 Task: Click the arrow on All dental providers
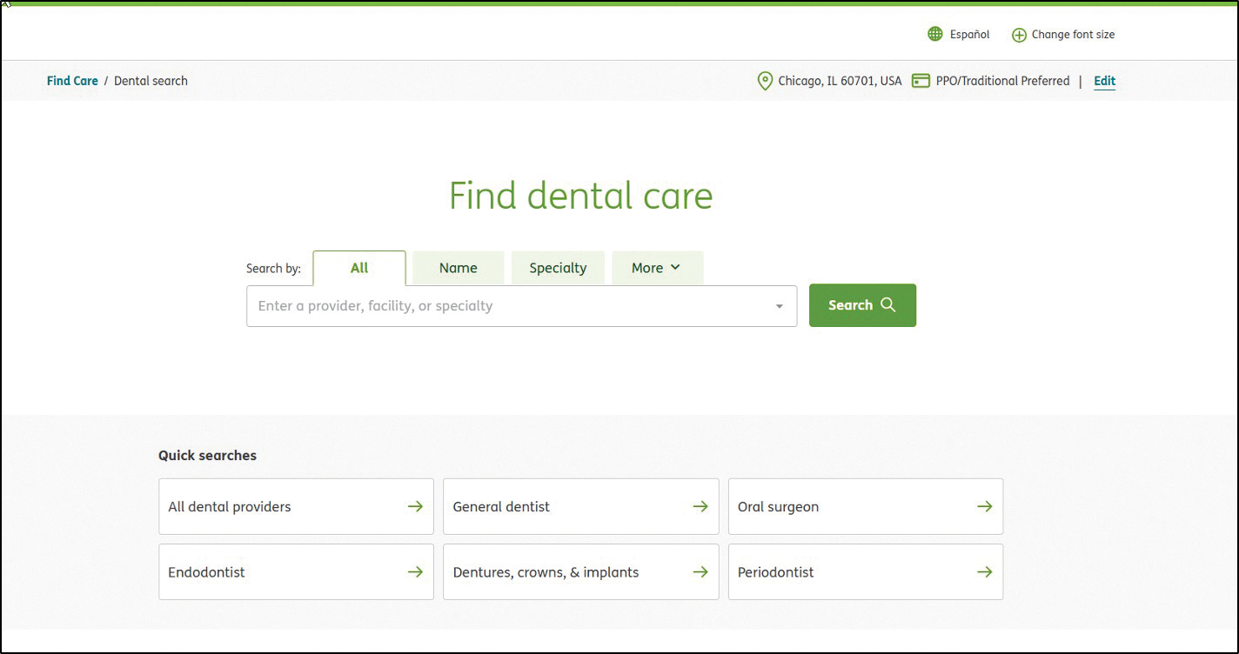click(415, 506)
